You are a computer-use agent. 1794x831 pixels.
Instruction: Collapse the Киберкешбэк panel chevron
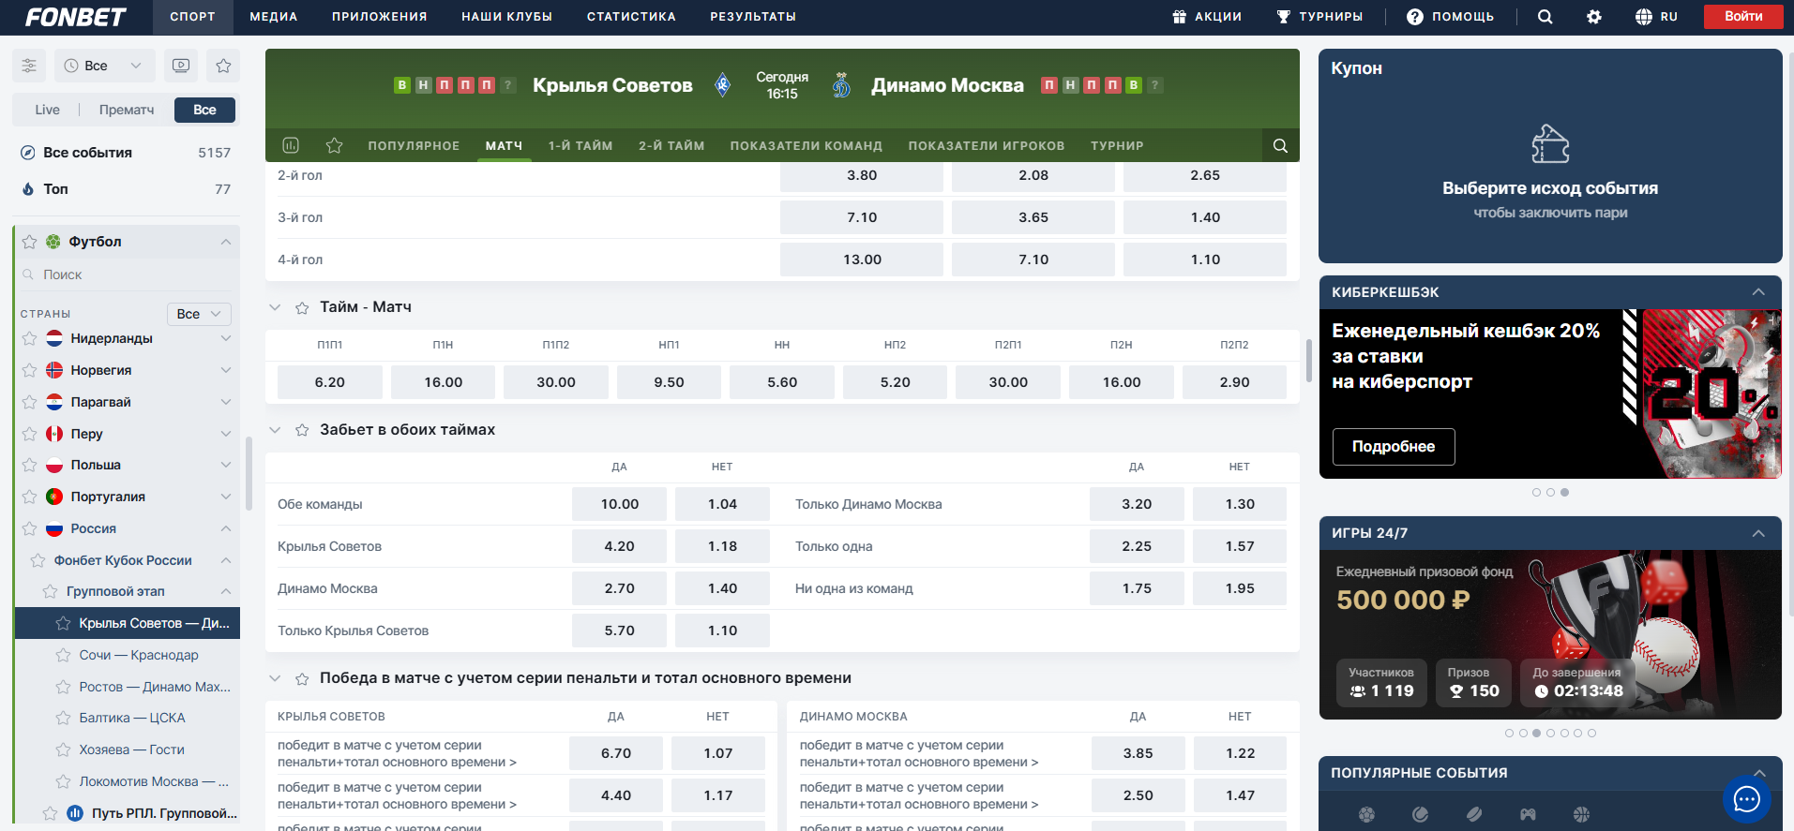(x=1758, y=292)
